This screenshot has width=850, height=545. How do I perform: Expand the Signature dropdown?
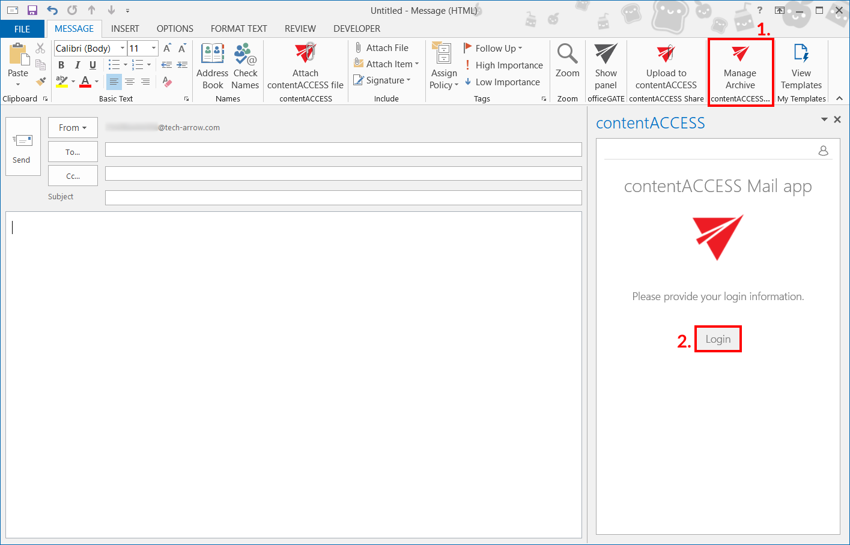coord(408,80)
